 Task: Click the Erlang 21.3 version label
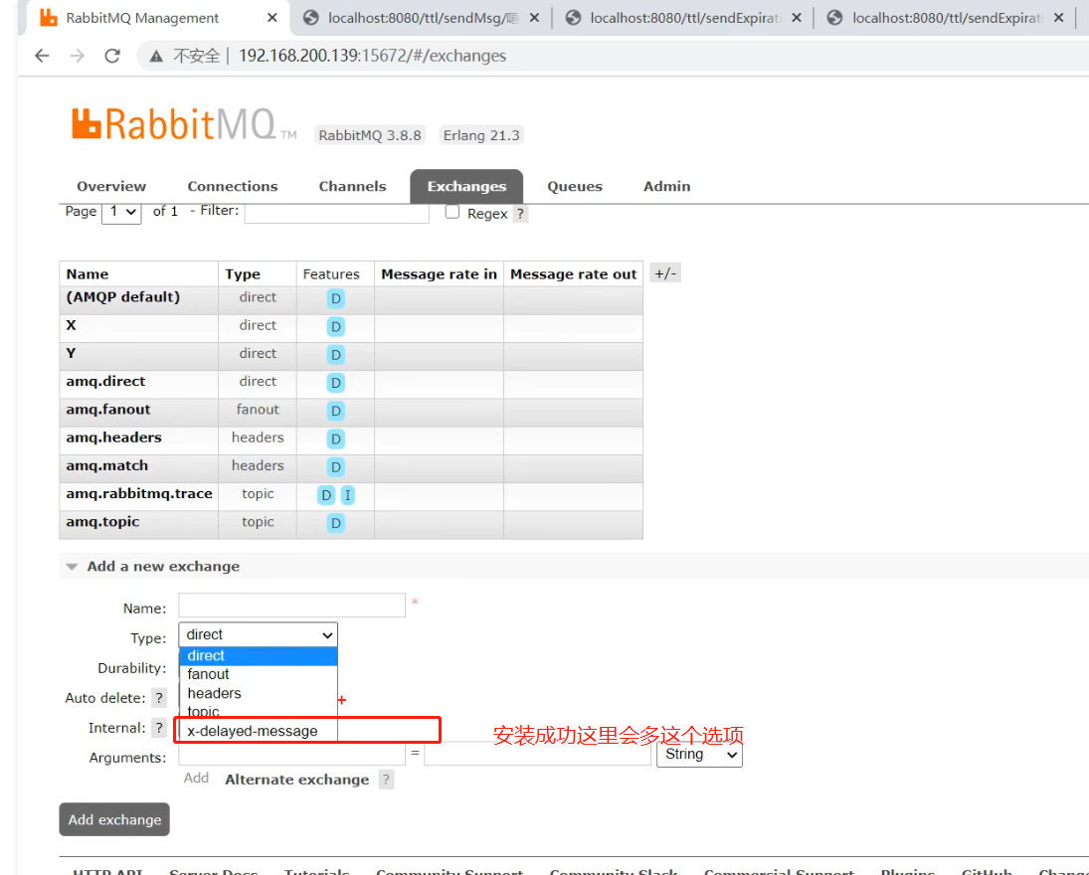click(481, 135)
